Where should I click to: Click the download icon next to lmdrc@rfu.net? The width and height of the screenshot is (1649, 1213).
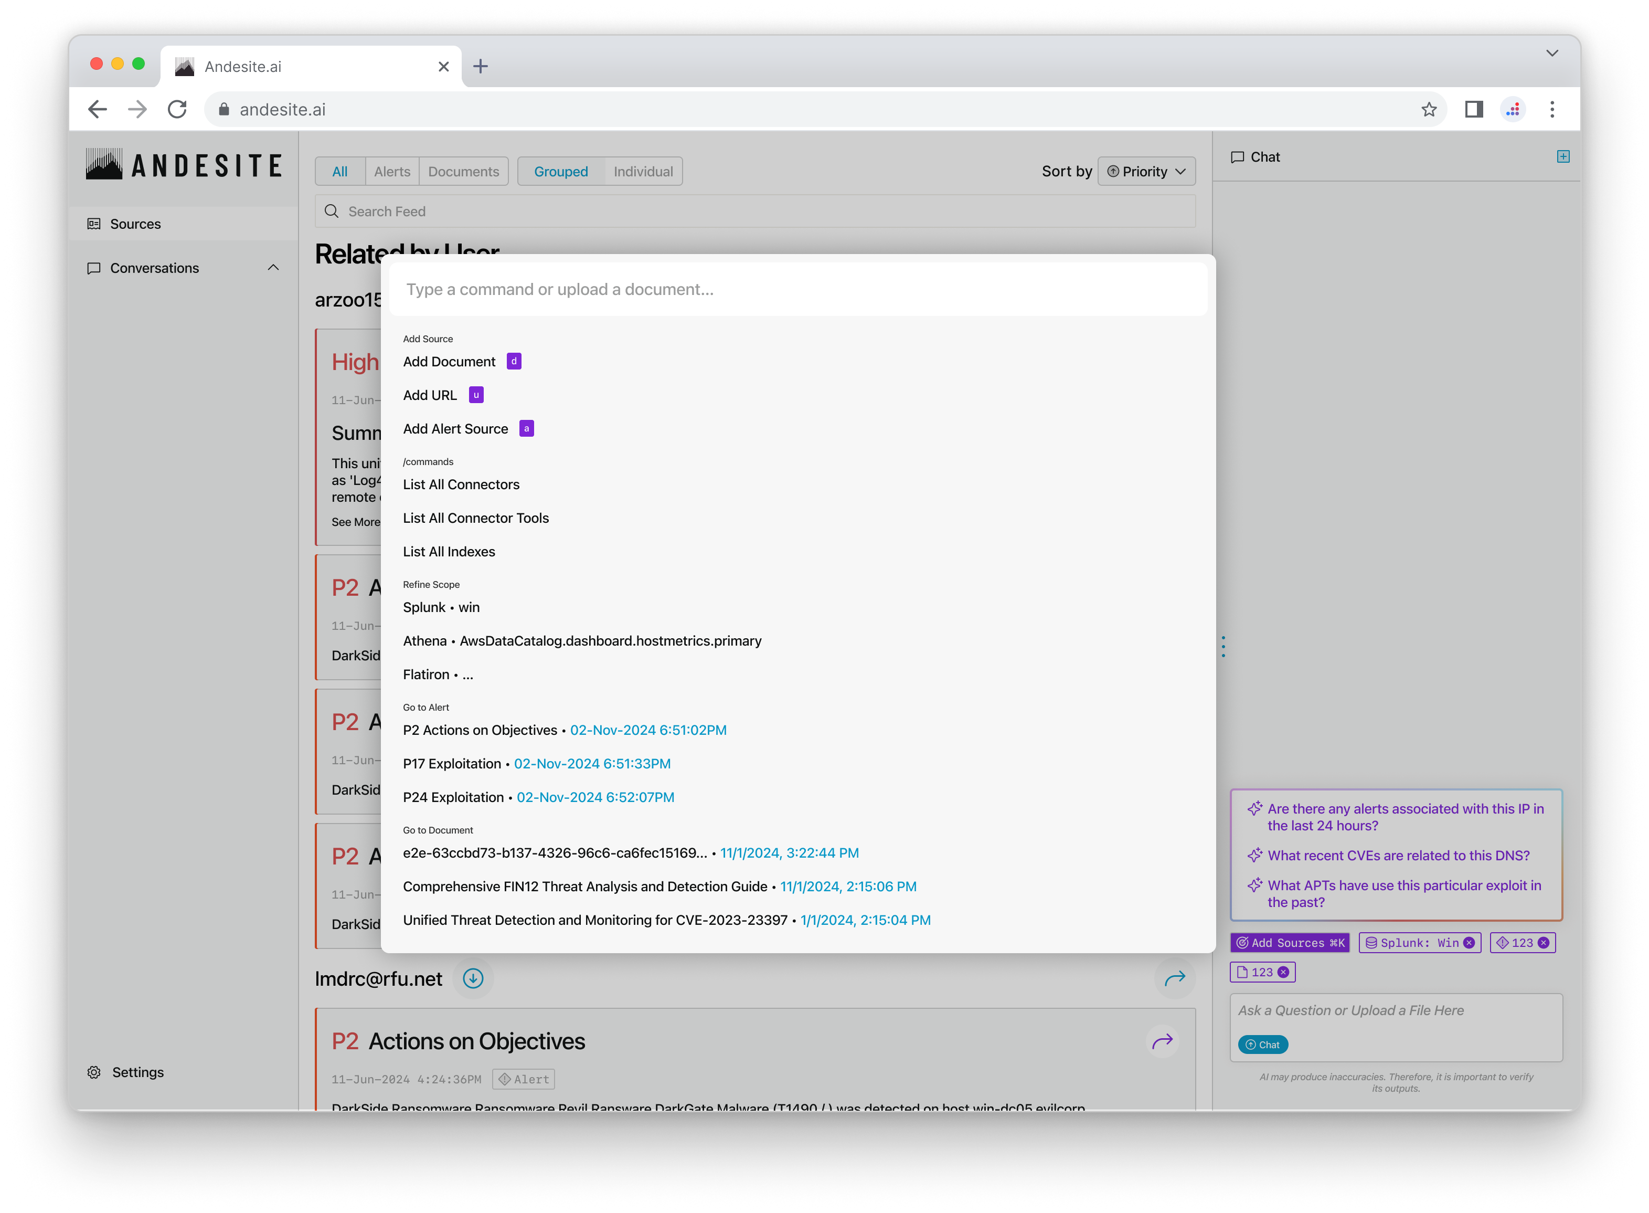coord(473,978)
